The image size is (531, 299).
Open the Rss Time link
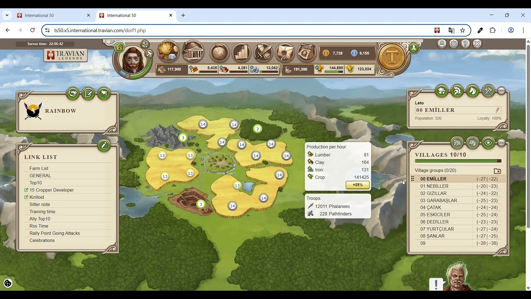(39, 226)
